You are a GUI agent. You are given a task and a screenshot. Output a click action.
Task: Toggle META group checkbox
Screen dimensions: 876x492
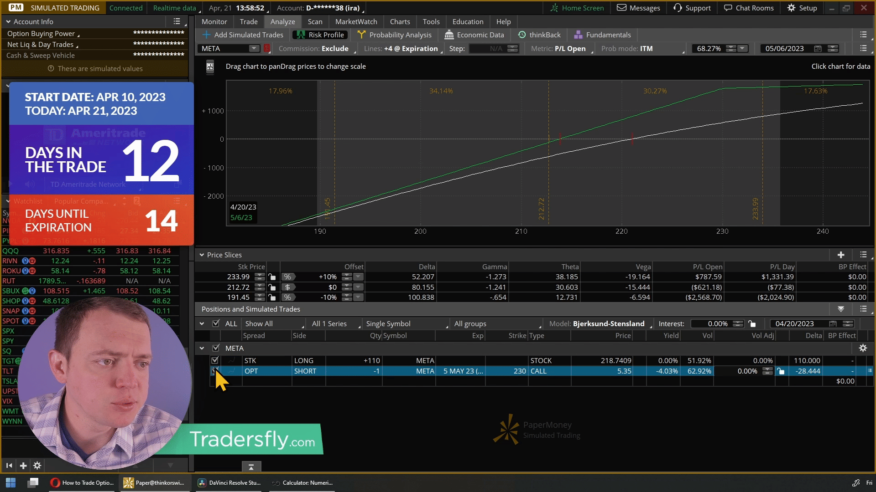216,348
